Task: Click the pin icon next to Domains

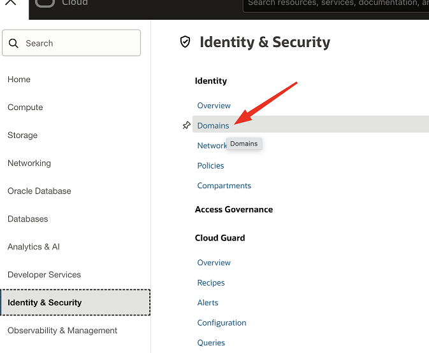Action: [x=186, y=125]
